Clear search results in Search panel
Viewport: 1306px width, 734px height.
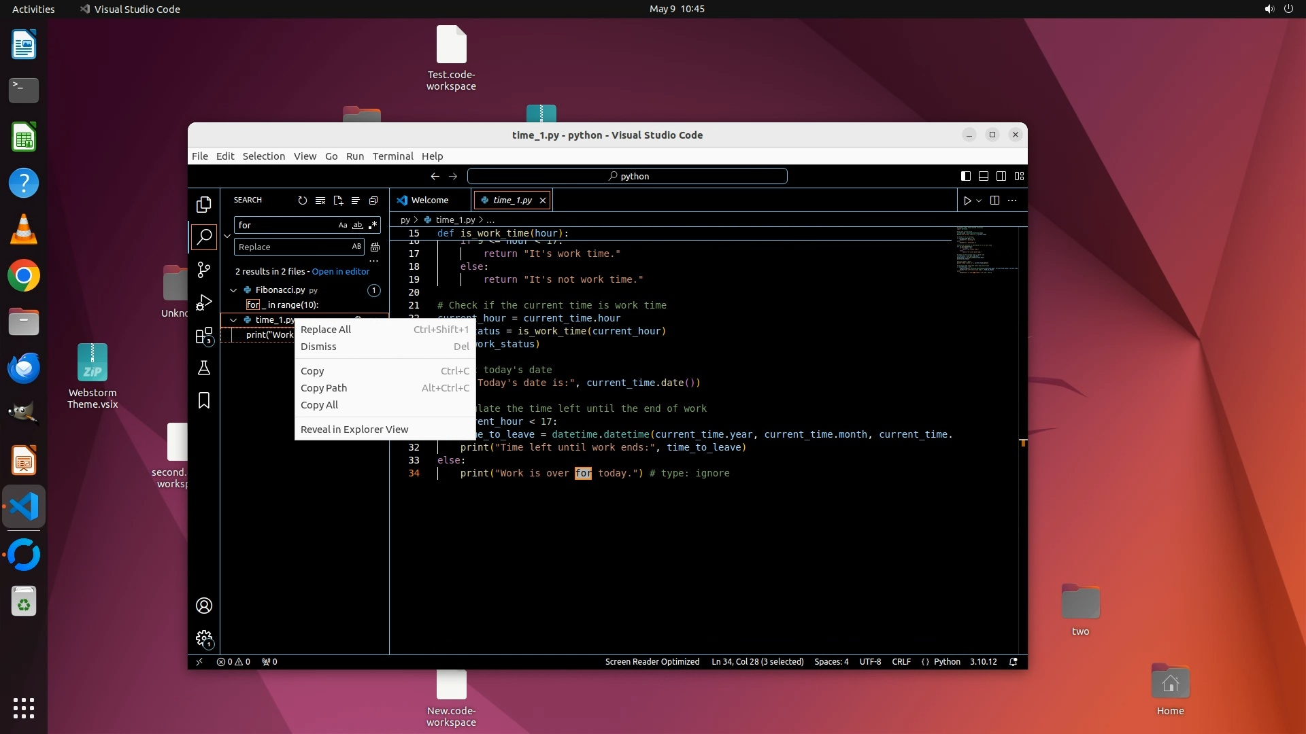(320, 200)
